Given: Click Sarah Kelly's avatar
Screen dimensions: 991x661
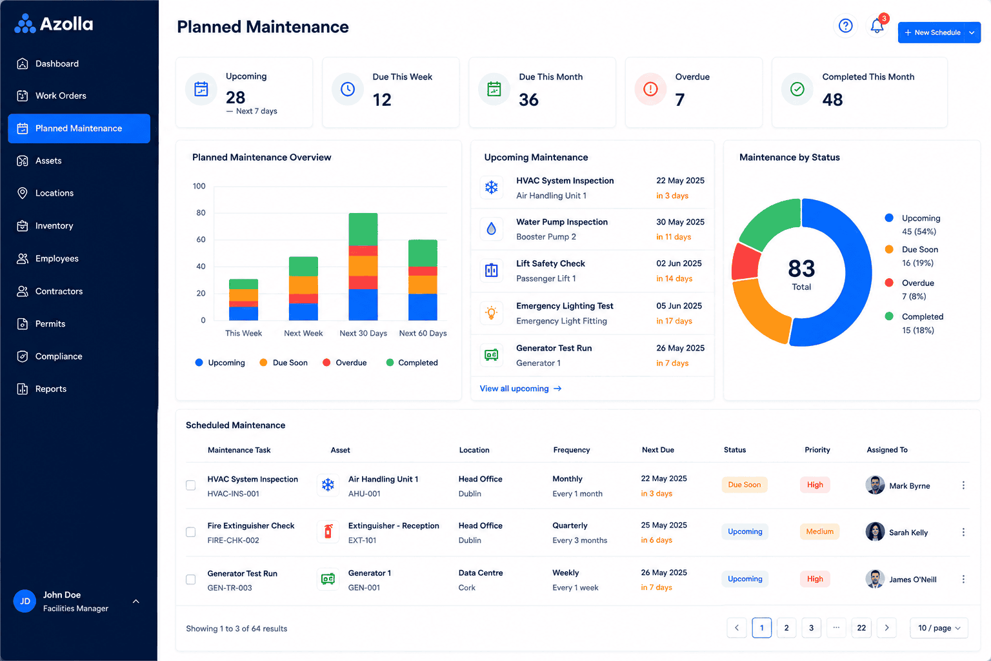Looking at the screenshot, I should pos(875,532).
